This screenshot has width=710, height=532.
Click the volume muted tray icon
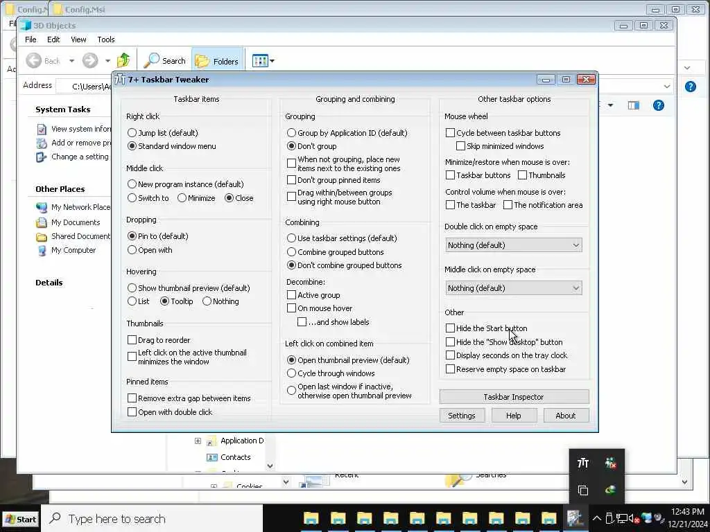(x=634, y=518)
